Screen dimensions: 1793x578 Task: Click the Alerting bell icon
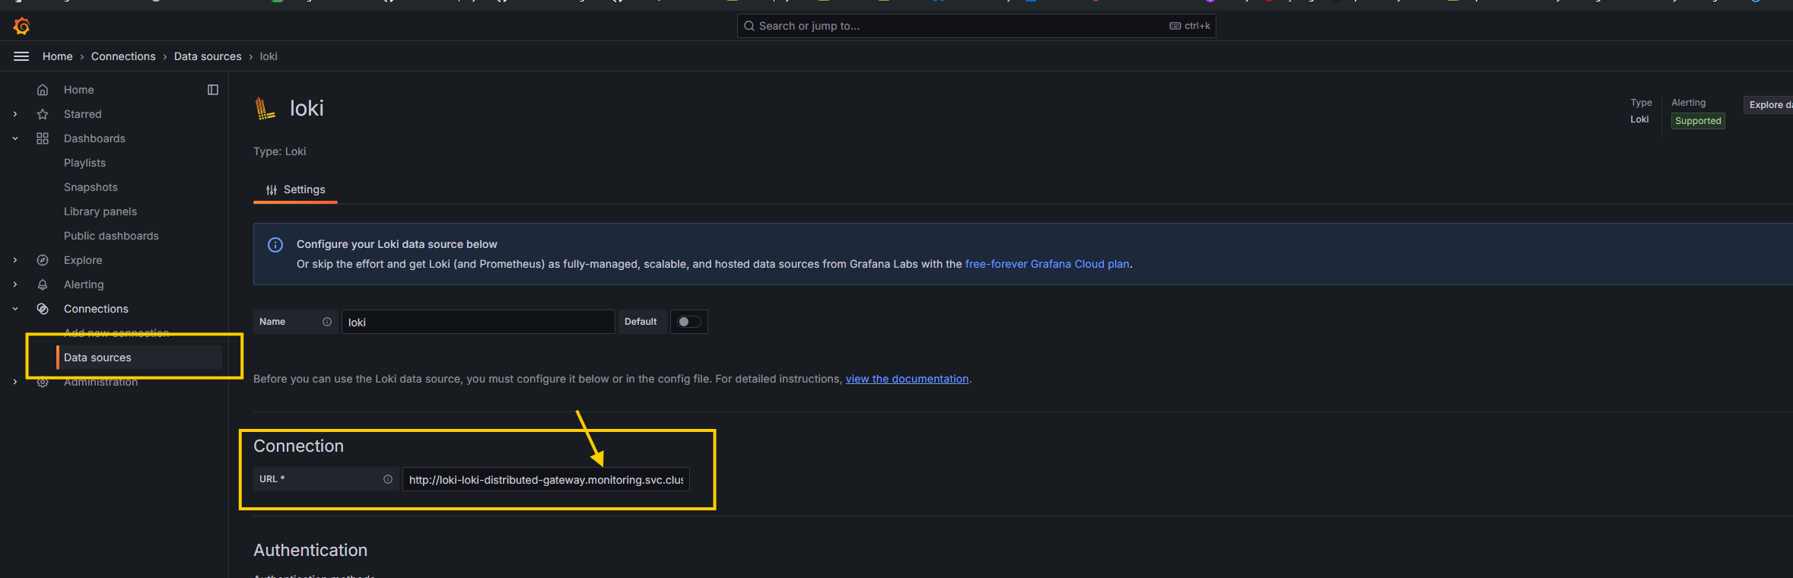(x=43, y=284)
